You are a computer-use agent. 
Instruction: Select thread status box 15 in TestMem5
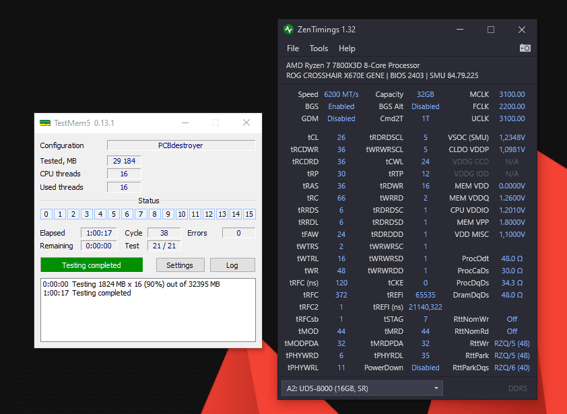tap(249, 214)
